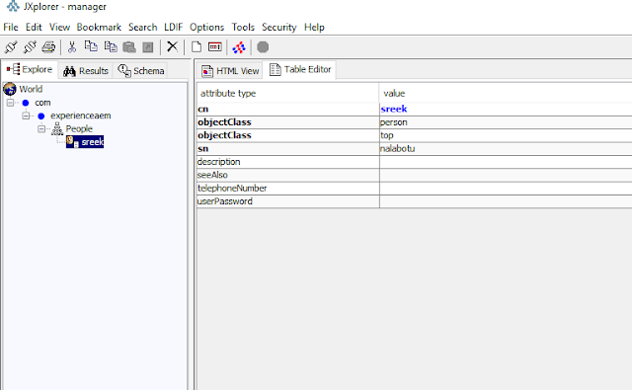This screenshot has width=632, height=390.
Task: Click the empty telephoneNumber value cell
Action: (x=506, y=189)
